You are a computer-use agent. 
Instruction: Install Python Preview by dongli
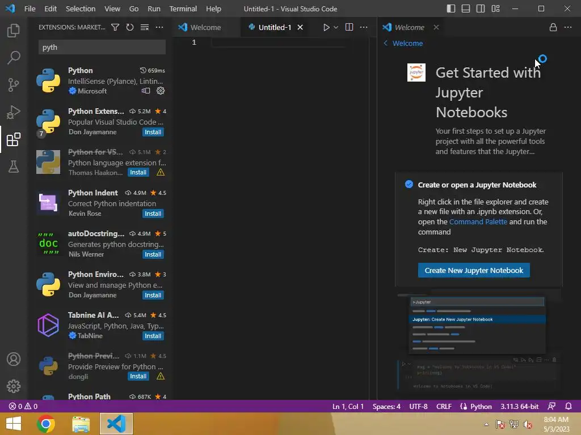tap(138, 376)
